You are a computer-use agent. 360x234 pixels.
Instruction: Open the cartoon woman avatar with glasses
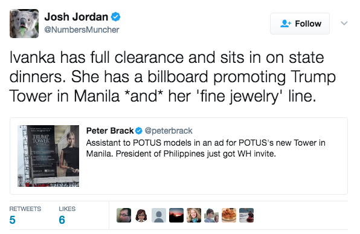pyautogui.click(x=141, y=215)
